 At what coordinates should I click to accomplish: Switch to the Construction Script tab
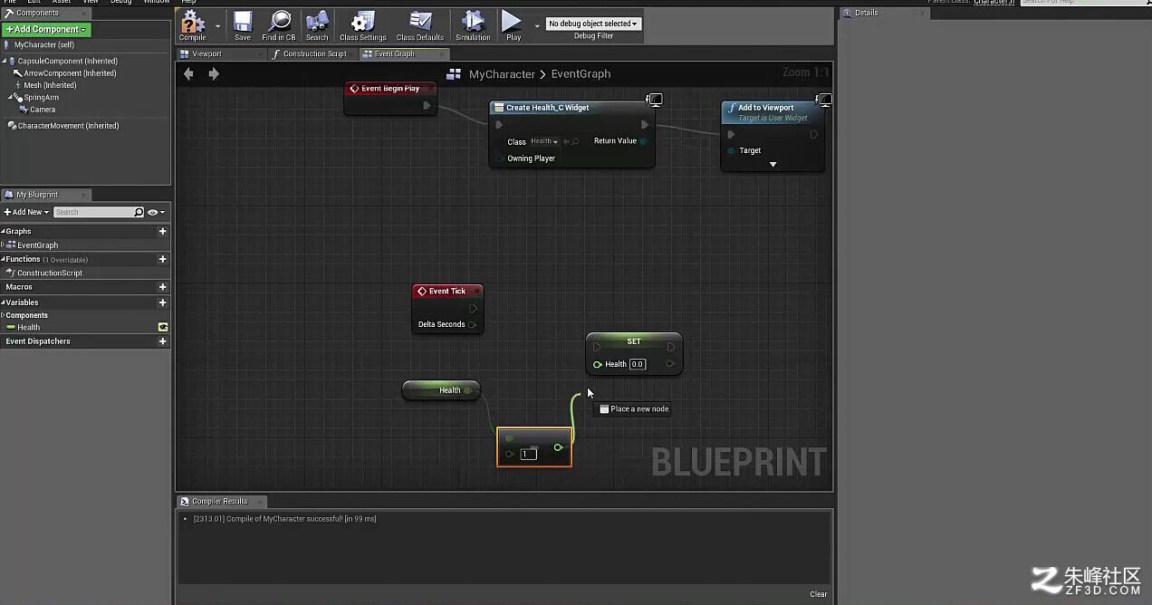[314, 53]
